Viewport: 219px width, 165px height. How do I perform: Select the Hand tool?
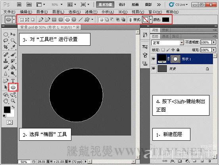(6, 101)
